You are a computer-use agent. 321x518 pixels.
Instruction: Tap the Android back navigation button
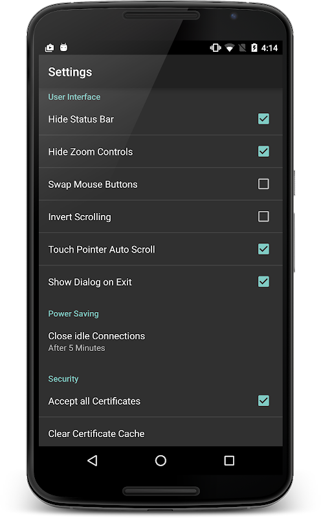tap(92, 460)
